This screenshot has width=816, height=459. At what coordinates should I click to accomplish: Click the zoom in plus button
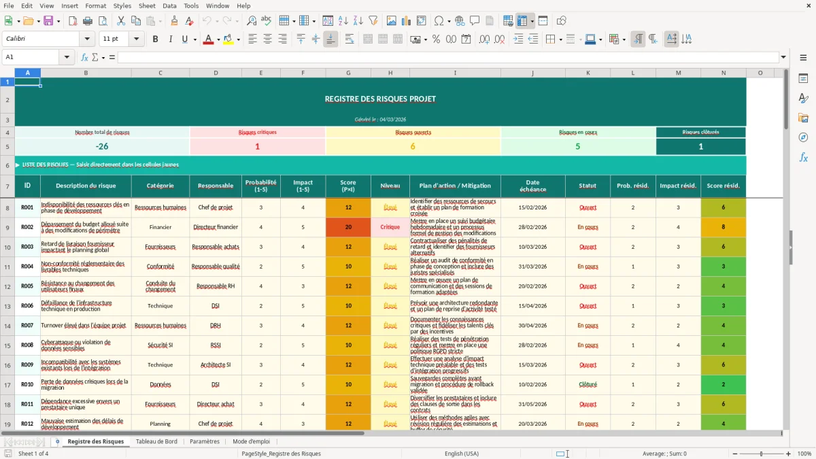pos(789,454)
